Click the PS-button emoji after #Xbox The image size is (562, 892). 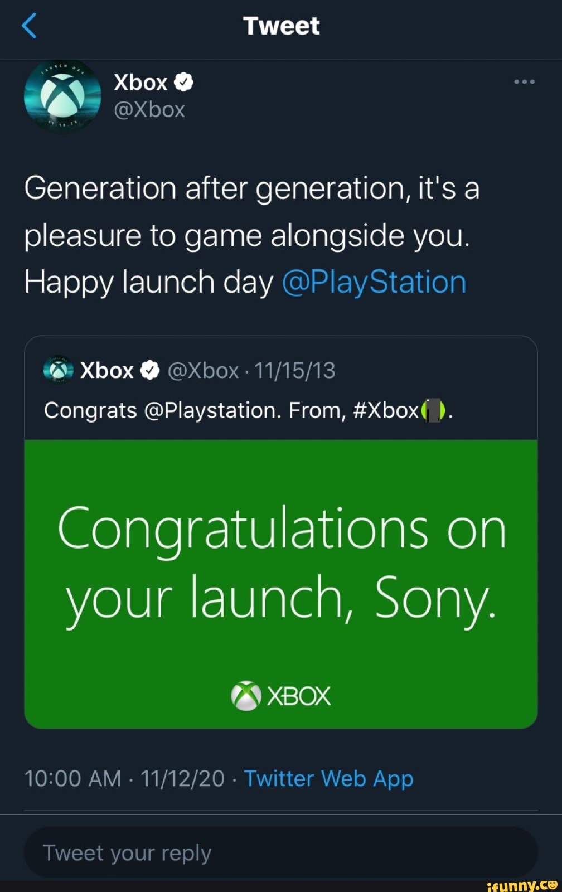point(432,410)
